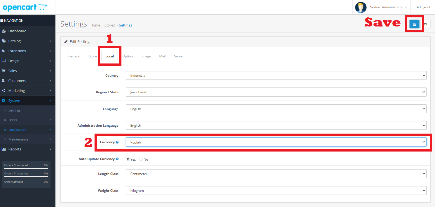
Task: Click the Customers user icon
Action: [x=3, y=81]
